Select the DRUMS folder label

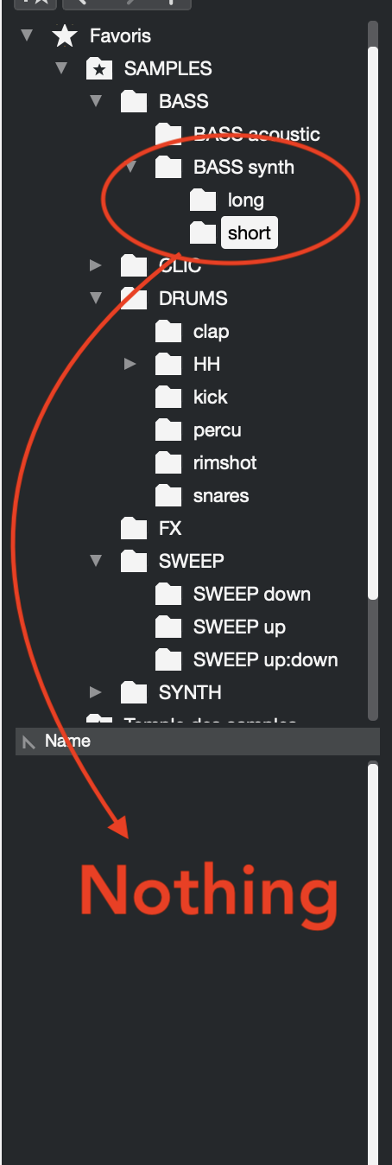click(x=193, y=298)
